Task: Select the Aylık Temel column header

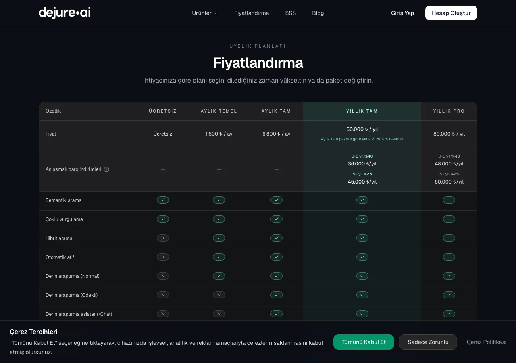Action: click(219, 111)
